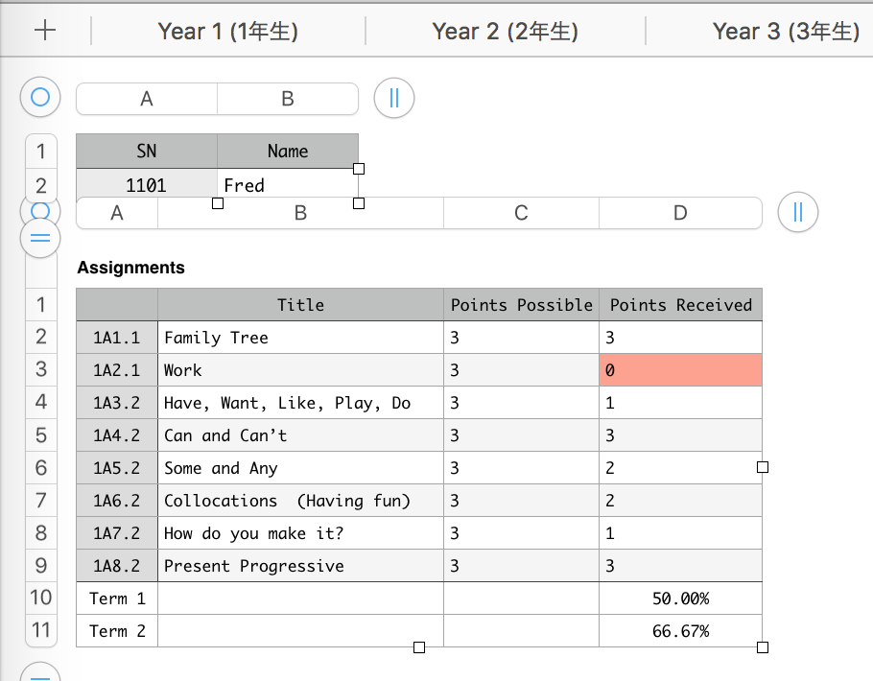
Task: Click the top table's add column handle
Action: pos(393,98)
